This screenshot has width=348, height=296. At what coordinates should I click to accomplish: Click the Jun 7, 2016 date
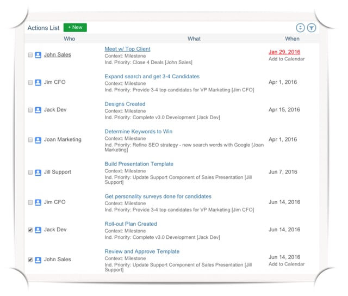[x=283, y=172]
